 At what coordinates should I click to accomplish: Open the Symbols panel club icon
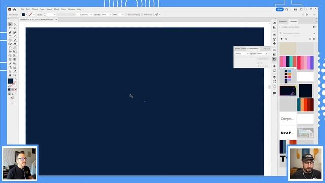click(x=274, y=44)
